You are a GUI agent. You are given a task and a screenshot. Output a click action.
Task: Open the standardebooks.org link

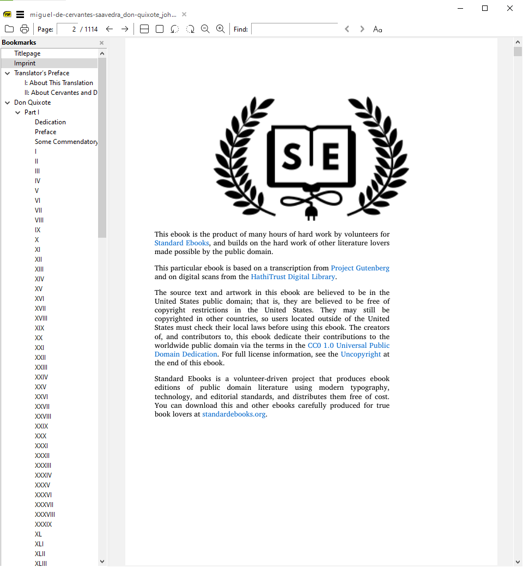(234, 414)
